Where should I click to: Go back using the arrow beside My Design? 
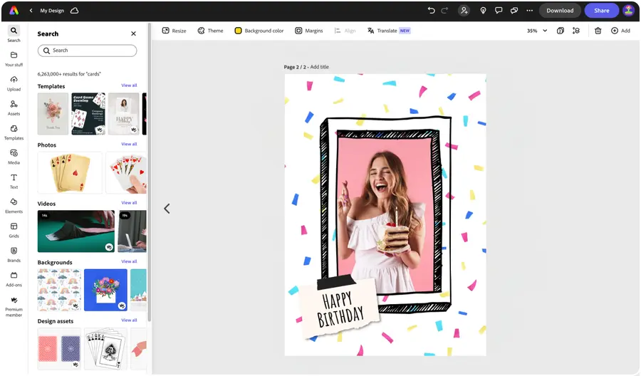(31, 11)
